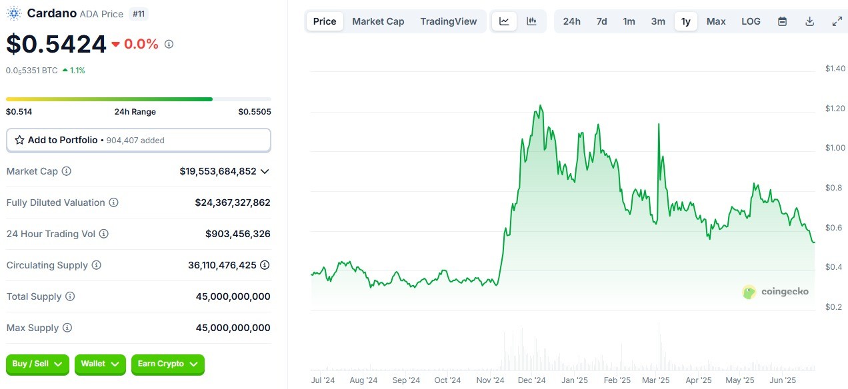Show Total Supply info icon
This screenshot has width=848, height=389.
[x=70, y=296]
